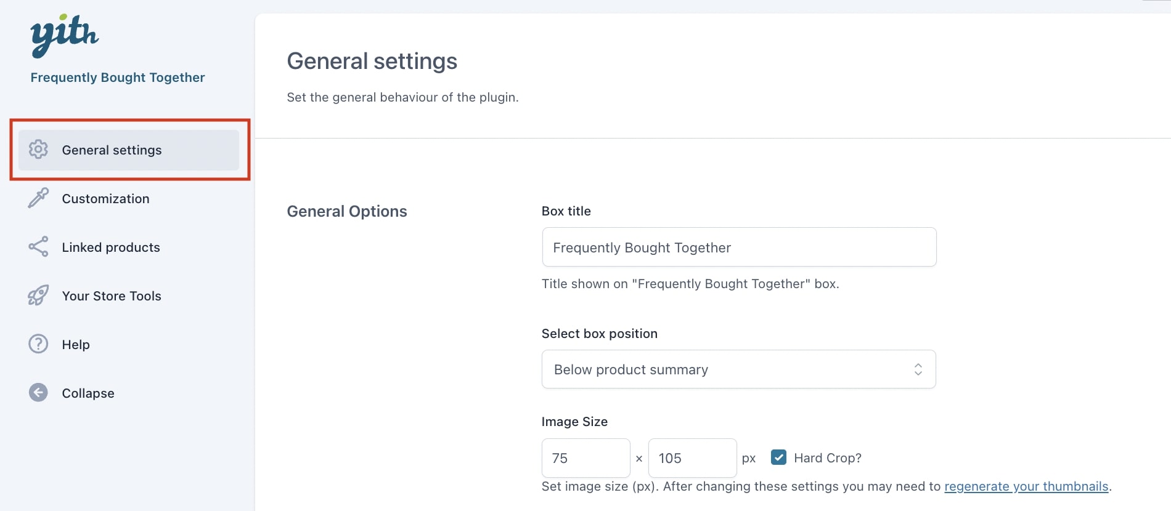Click the YITH logo

[64, 36]
